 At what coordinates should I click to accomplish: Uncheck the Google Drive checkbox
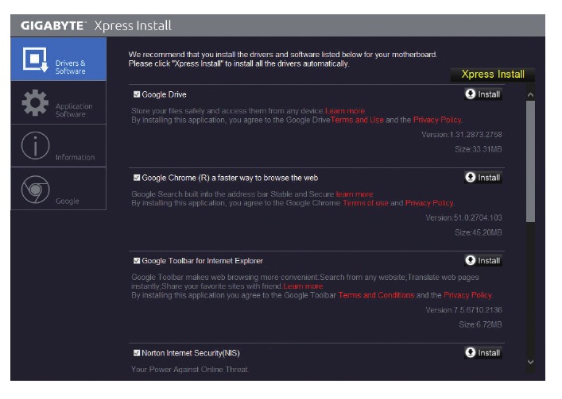(x=137, y=94)
